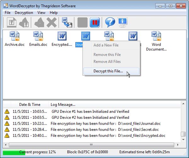This screenshot has width=189, height=158.
Task: Select the locked file icon right of Journal
Action: (109, 36)
